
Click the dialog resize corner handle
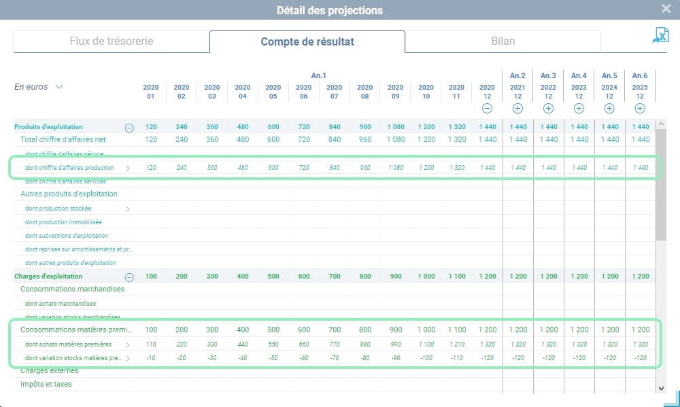coord(673,399)
